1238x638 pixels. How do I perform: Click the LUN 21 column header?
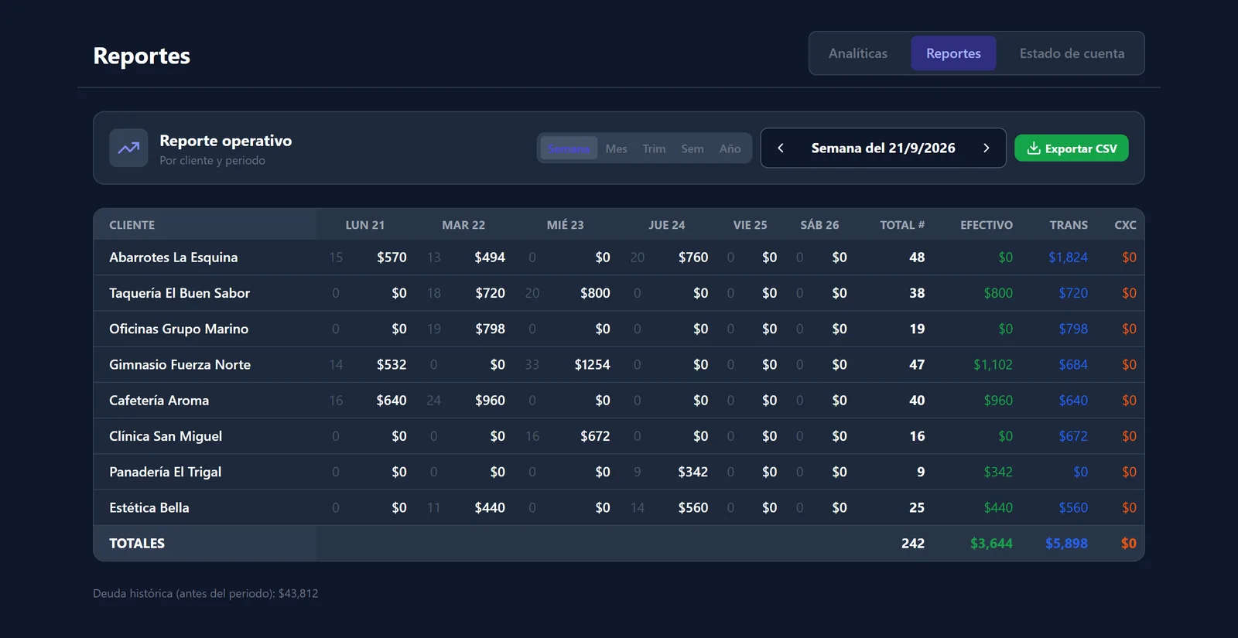click(x=364, y=225)
